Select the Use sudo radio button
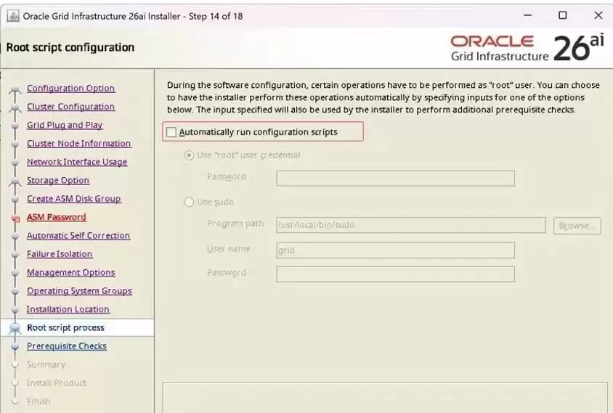613x413 pixels. click(189, 202)
